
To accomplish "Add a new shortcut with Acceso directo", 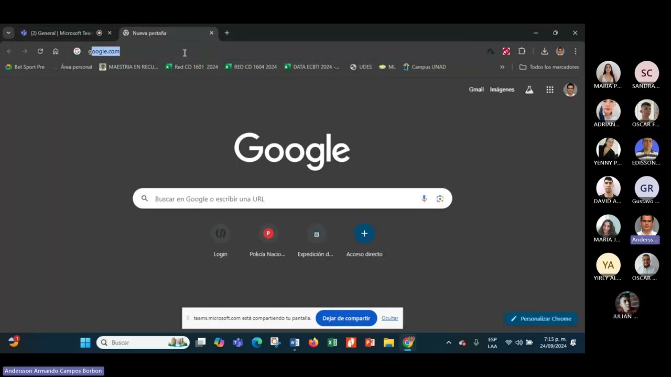I will [364, 241].
